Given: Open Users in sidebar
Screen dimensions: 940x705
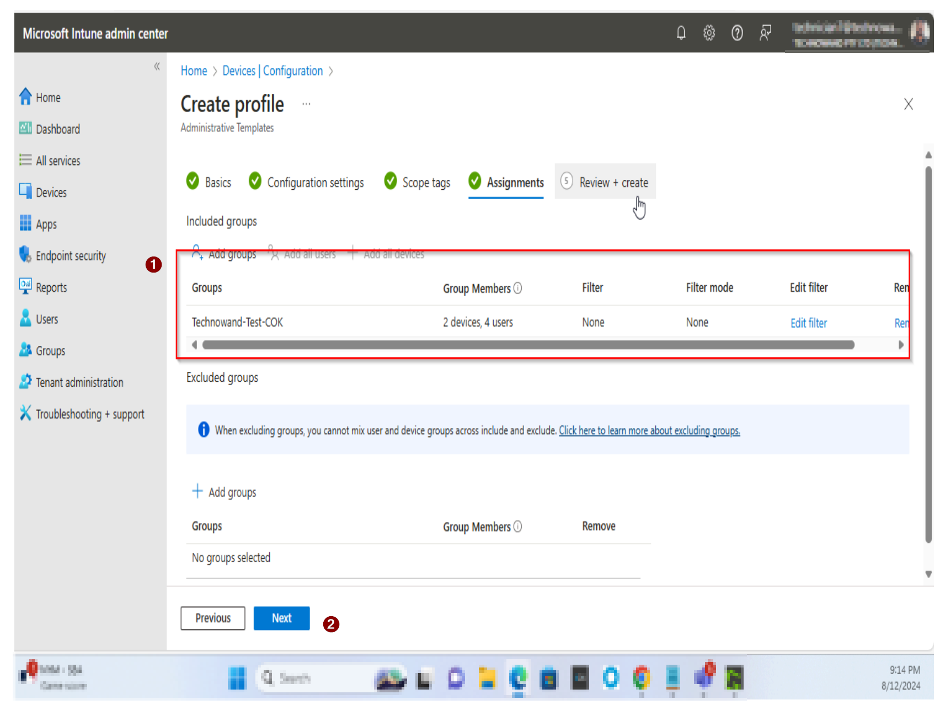Looking at the screenshot, I should point(47,319).
